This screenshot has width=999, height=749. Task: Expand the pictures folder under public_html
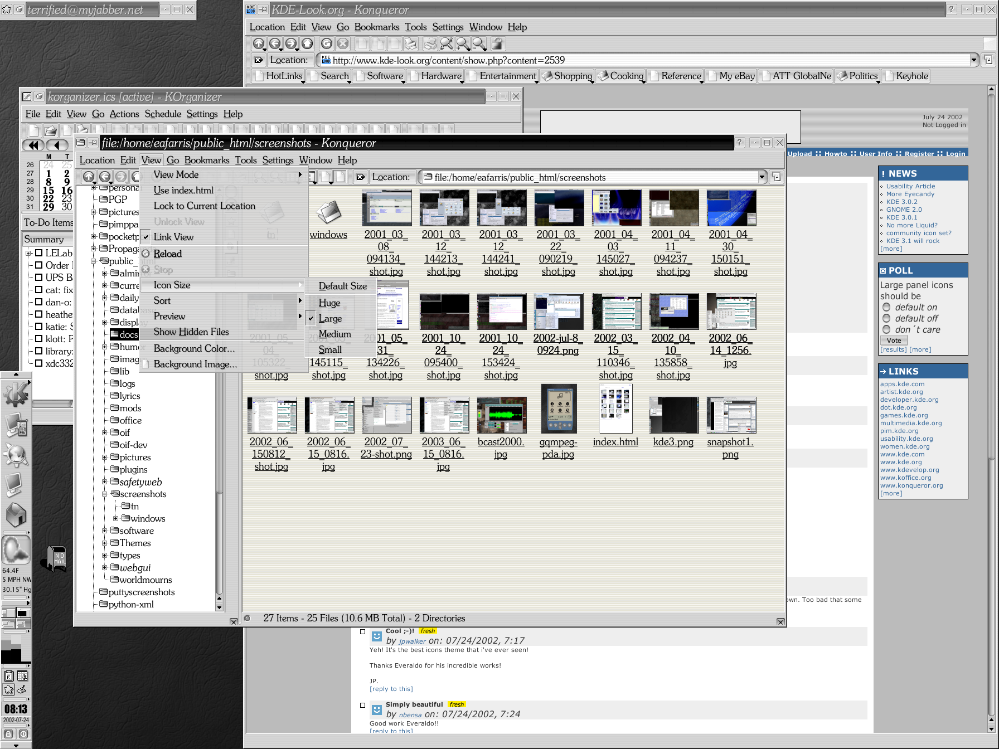pyautogui.click(x=104, y=458)
